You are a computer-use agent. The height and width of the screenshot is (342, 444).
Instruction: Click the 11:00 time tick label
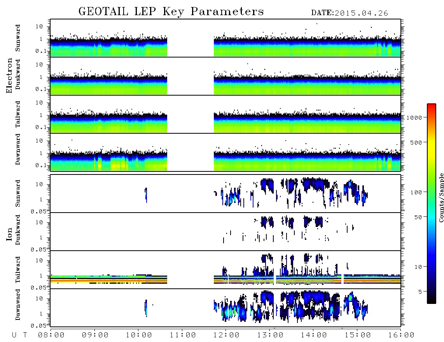[x=183, y=335]
